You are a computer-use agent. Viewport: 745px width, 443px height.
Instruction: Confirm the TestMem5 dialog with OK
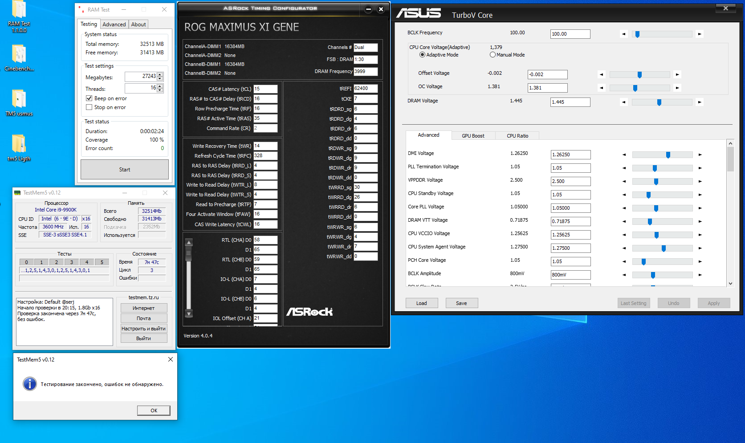154,410
